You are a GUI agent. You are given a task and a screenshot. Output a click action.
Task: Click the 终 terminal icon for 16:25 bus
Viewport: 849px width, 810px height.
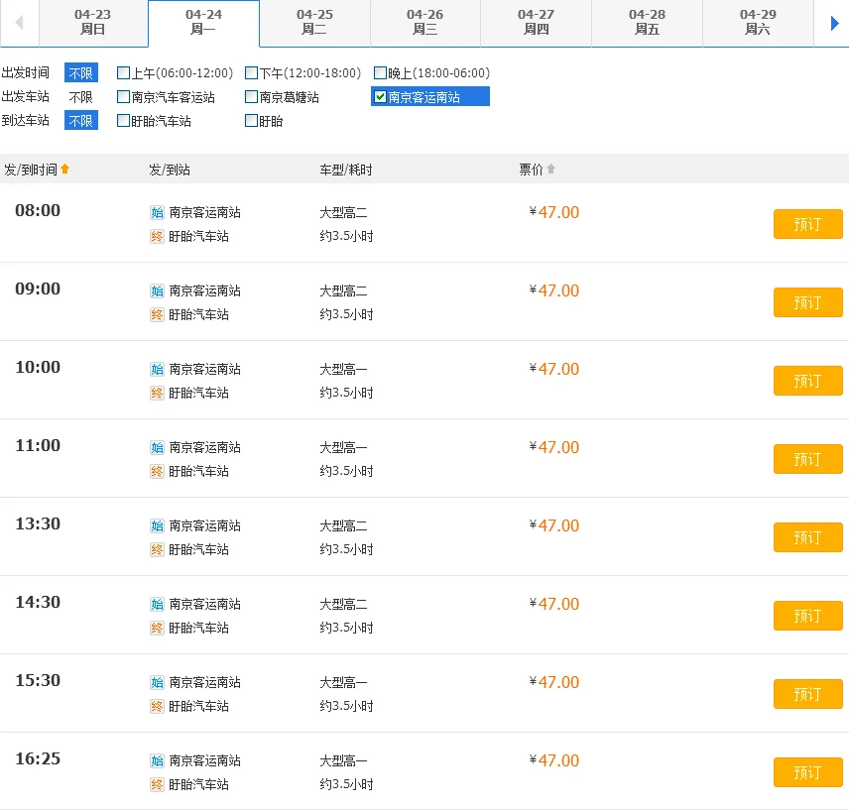pyautogui.click(x=157, y=784)
